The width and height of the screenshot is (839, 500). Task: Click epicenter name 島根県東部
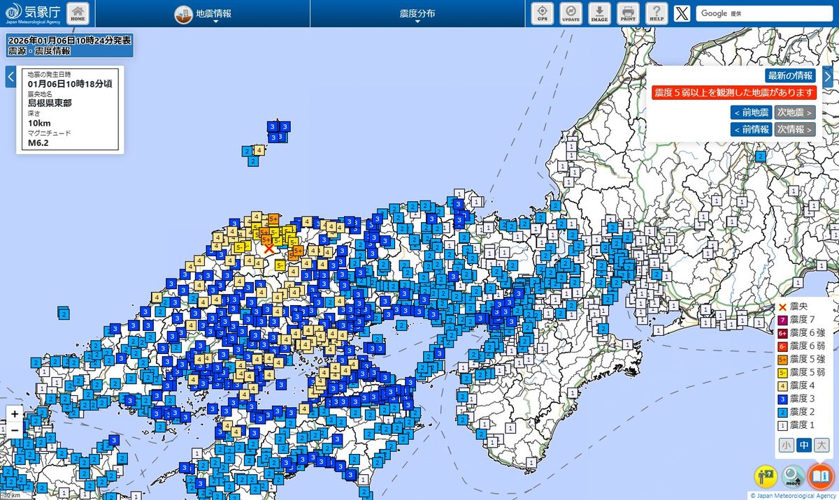(x=50, y=103)
